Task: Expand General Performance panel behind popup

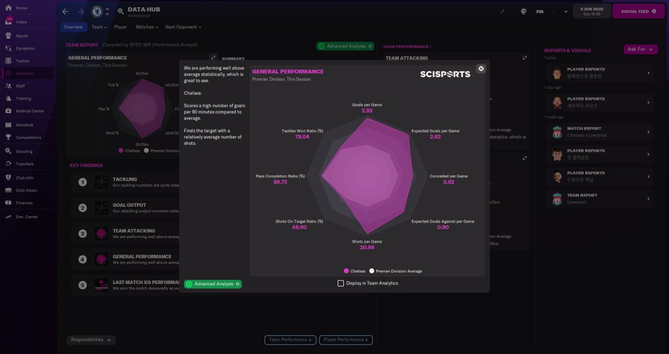Action: click(x=213, y=57)
